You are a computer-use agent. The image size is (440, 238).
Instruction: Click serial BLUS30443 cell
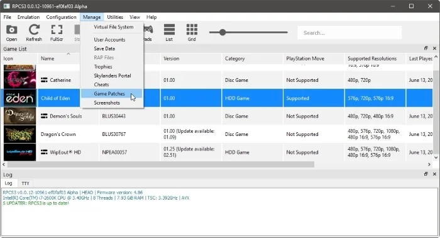point(114,116)
